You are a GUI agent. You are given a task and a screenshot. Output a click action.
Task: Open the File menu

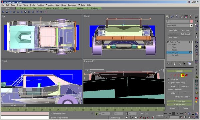pyautogui.click(x=3, y=5)
